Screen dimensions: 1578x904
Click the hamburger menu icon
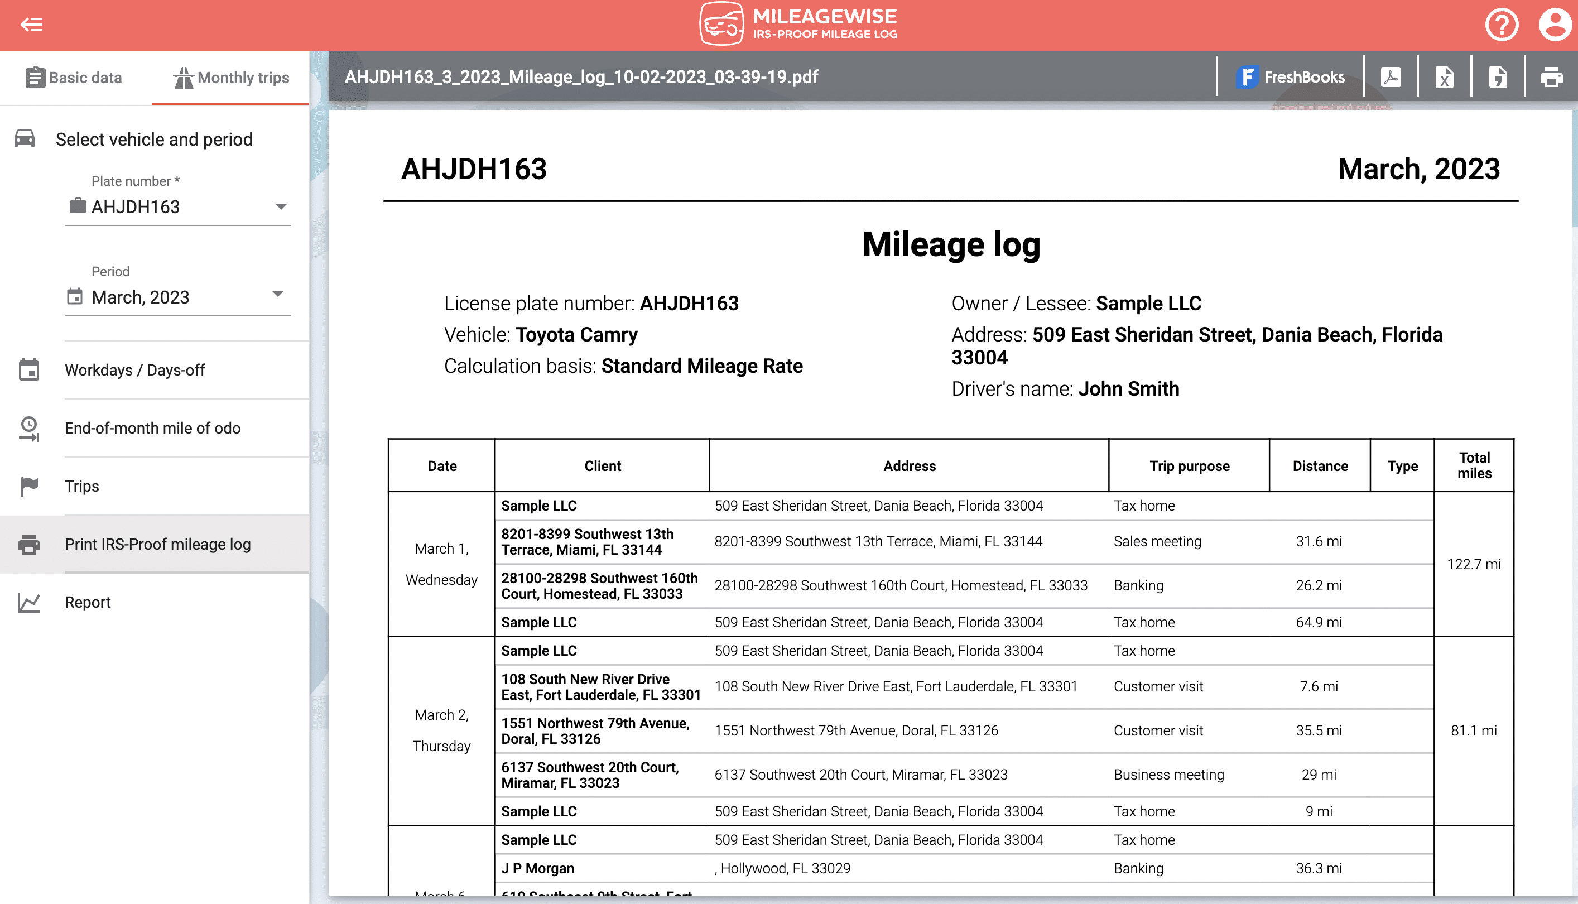point(31,24)
